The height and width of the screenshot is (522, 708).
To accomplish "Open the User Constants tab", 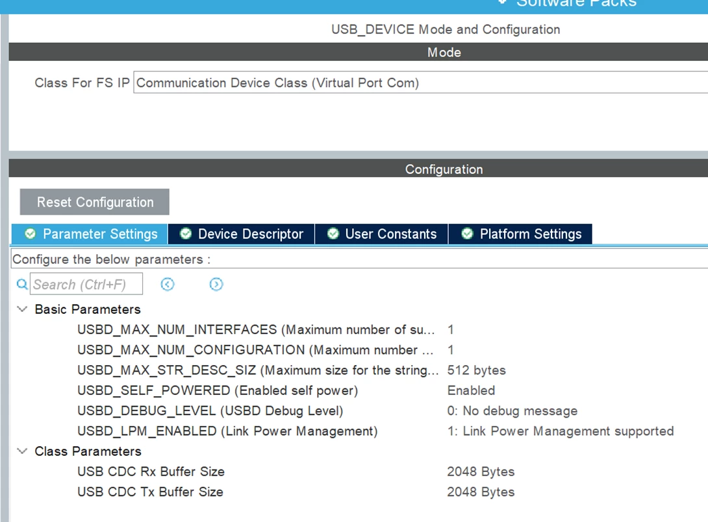I will [381, 234].
